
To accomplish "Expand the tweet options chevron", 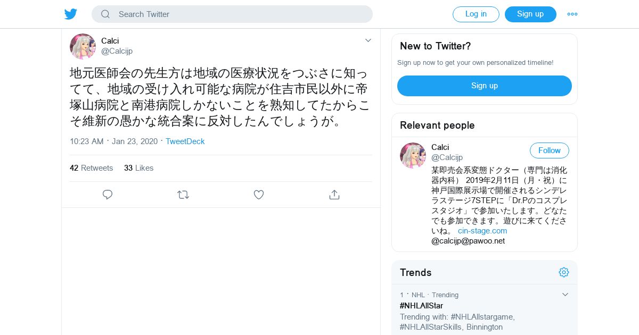I will click(x=368, y=40).
